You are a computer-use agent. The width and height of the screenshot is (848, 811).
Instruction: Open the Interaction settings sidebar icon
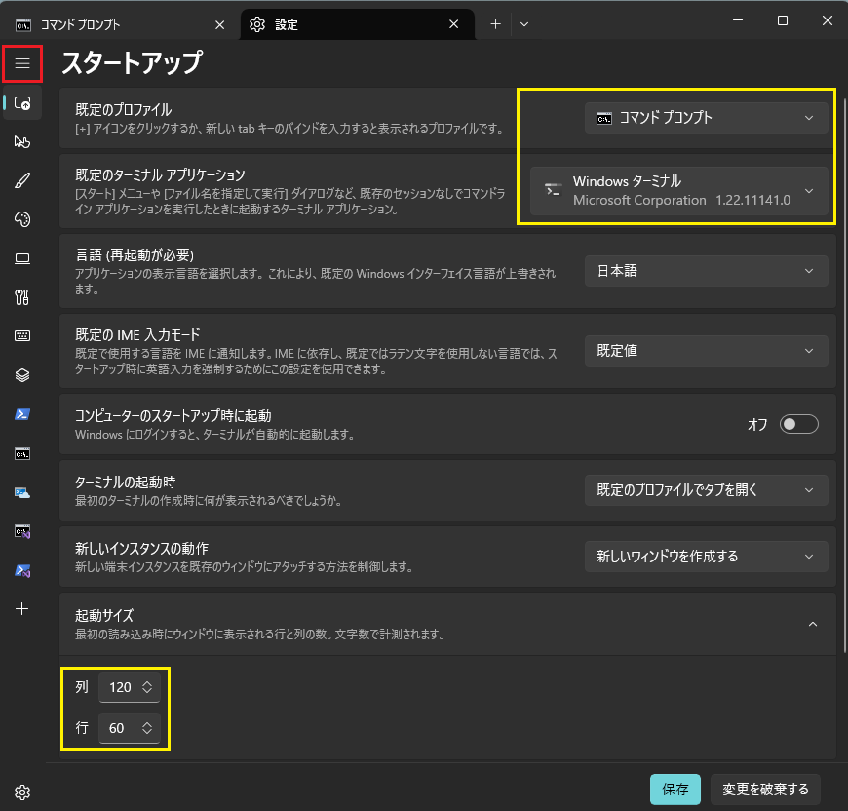point(22,141)
